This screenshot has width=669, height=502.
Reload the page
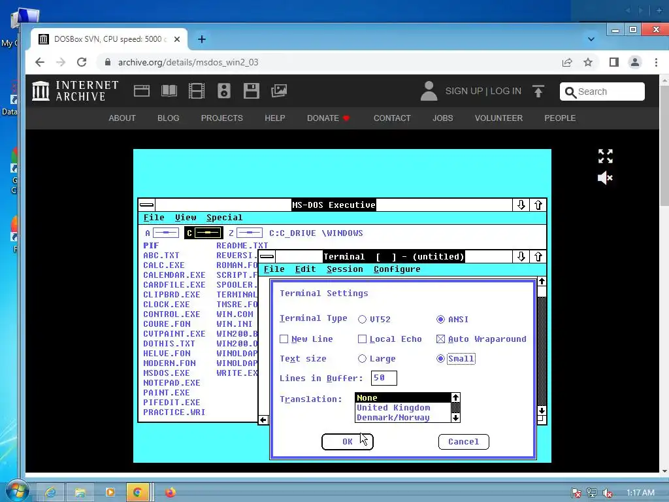coord(82,62)
